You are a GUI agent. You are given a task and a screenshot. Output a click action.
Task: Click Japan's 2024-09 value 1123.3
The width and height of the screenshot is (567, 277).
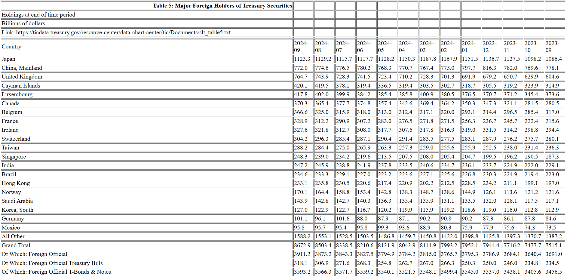302,59
